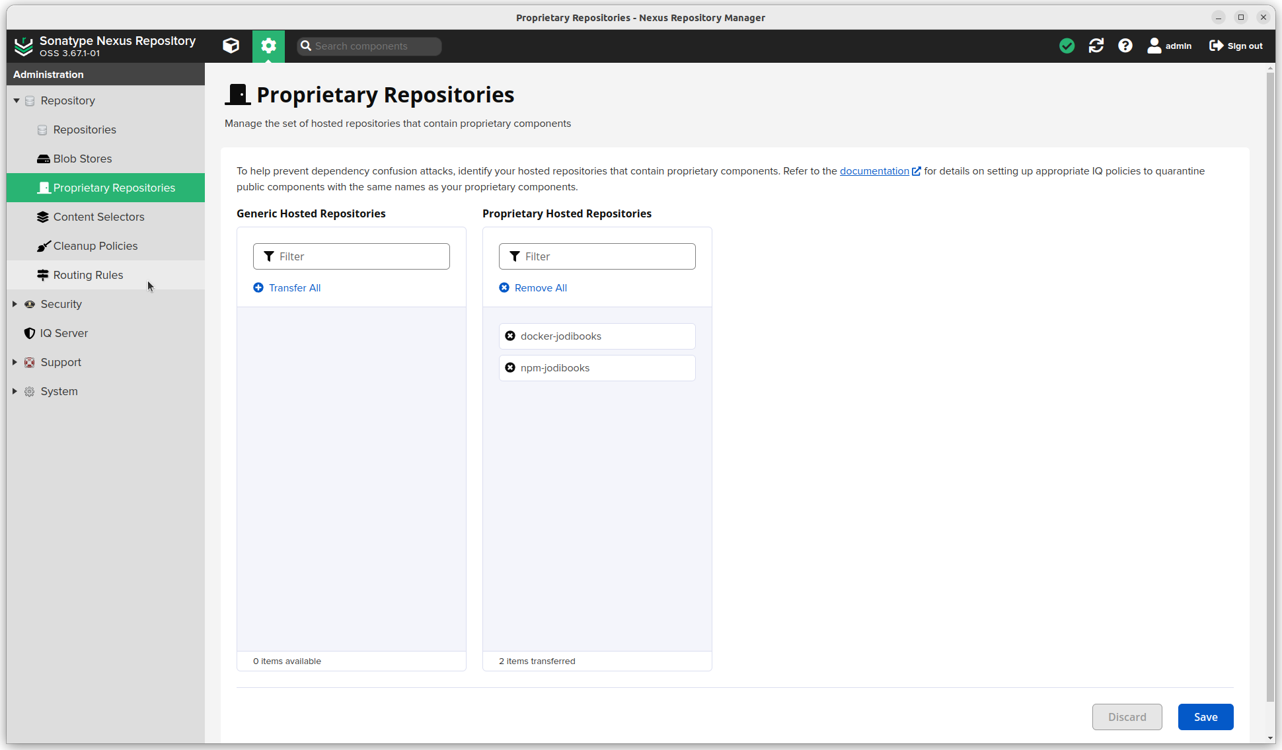The height and width of the screenshot is (750, 1282).
Task: Select the npm-jodibooks repository entry
Action: point(597,368)
